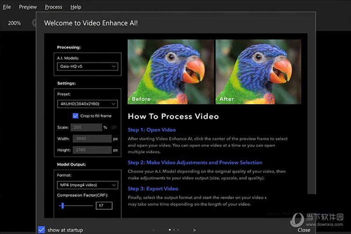Screen dimensions: 351x234
Task: Open the Format dropdown MP4 (mpeg4 video)
Action: pyautogui.click(x=88, y=185)
